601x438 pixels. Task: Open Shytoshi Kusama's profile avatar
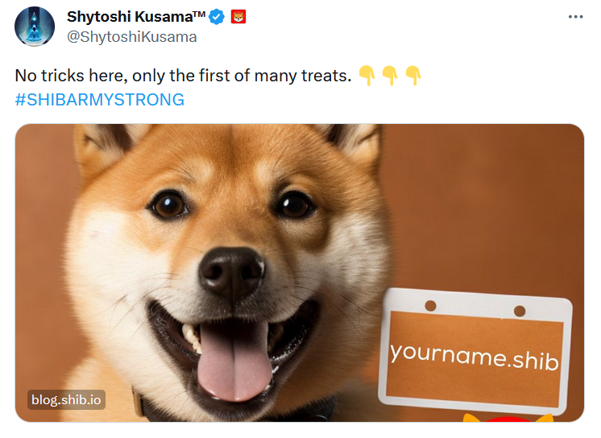(x=35, y=27)
